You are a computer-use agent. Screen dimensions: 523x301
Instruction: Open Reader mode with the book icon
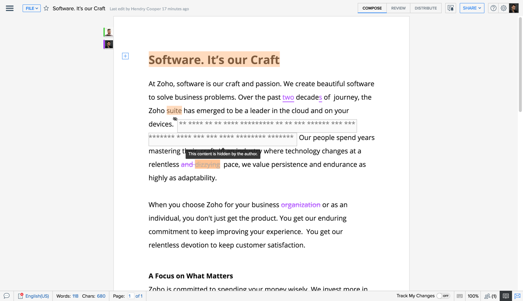pyautogui.click(x=506, y=296)
